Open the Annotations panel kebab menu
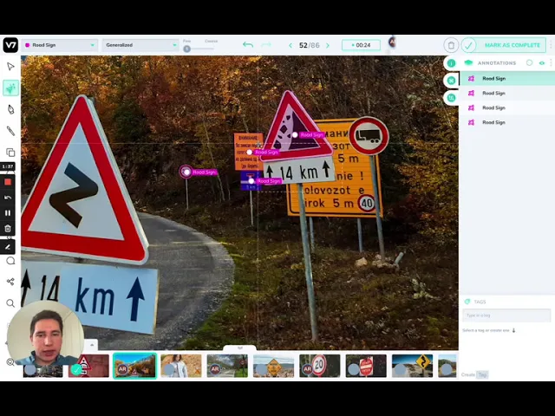The image size is (555, 416). point(552,62)
